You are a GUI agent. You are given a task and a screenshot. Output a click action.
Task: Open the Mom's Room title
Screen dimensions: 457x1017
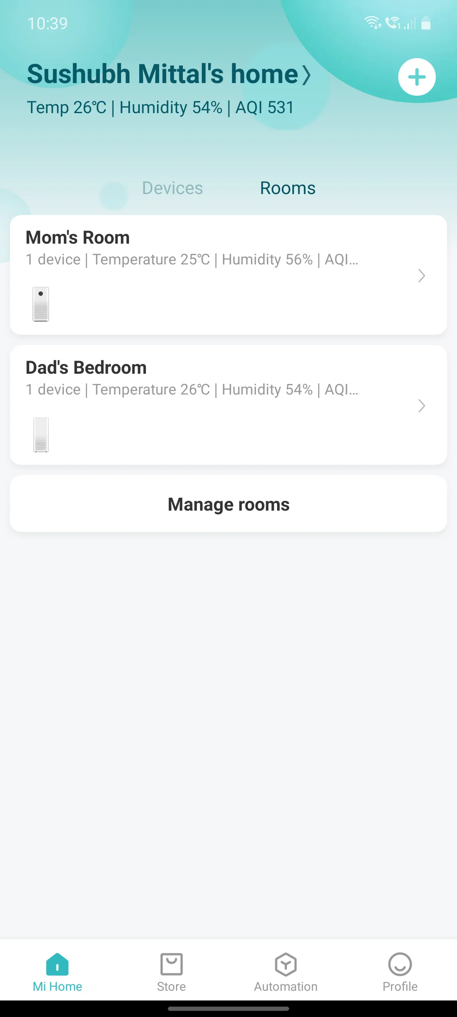click(78, 238)
